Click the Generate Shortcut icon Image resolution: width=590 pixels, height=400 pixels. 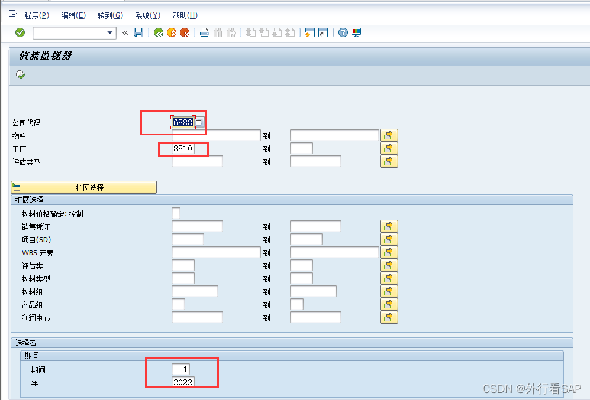tap(323, 32)
